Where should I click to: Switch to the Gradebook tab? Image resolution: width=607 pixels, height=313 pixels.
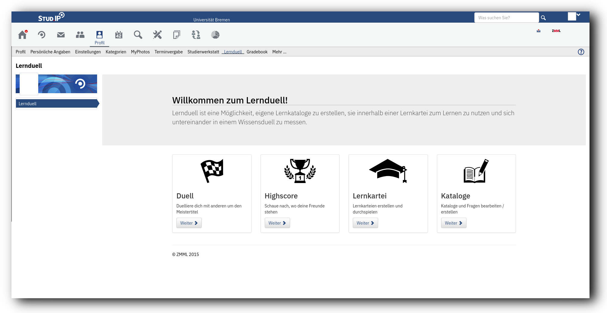tap(257, 52)
